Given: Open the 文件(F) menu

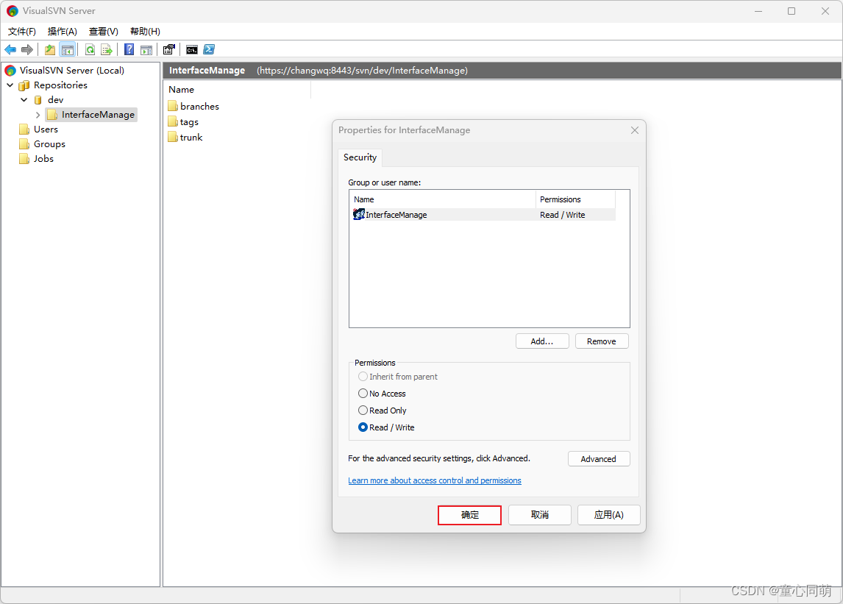Looking at the screenshot, I should pyautogui.click(x=22, y=31).
